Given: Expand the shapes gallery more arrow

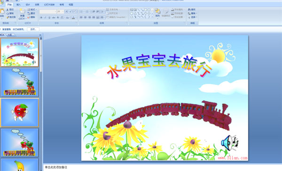Looking at the screenshot, I should tap(152, 17).
